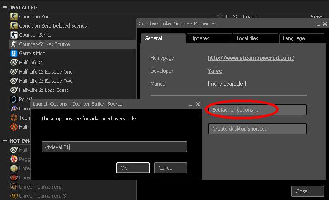
Task: Click the Unreal Tournament game icon
Action: 14,187
